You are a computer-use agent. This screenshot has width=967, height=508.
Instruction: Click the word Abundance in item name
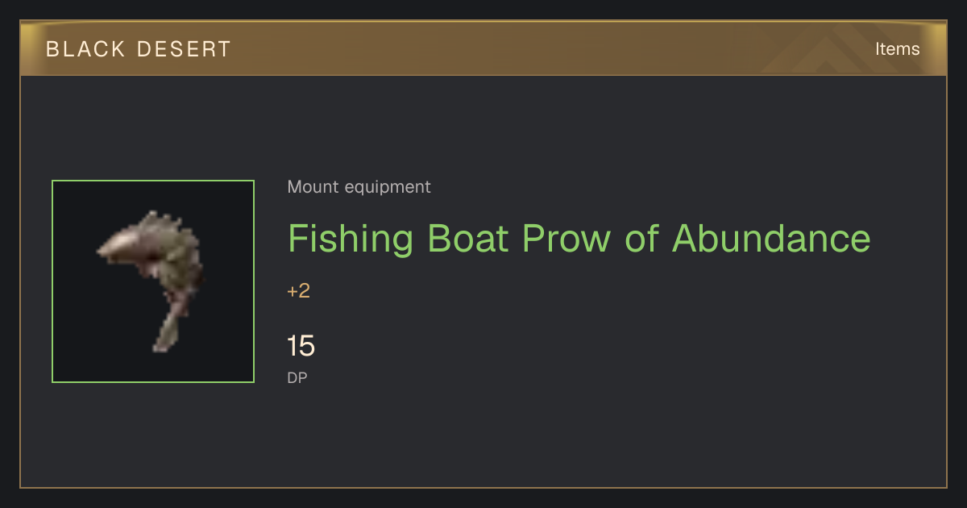tap(771, 239)
